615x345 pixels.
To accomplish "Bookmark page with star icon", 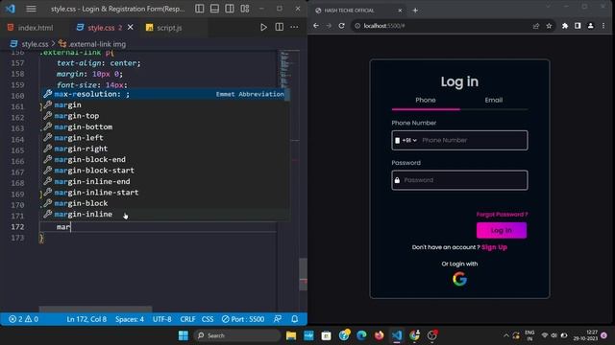I will [549, 26].
